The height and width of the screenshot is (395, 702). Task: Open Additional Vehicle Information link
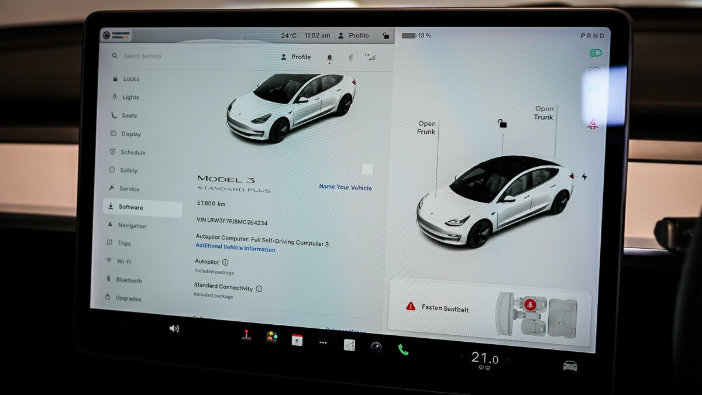tap(235, 249)
